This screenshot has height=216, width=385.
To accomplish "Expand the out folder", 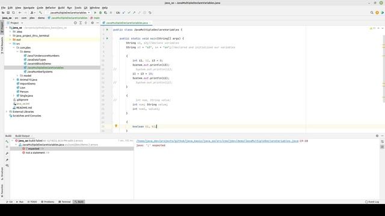I will [10, 40].
